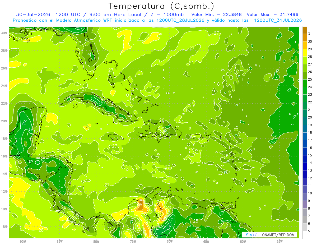Select "Valor Min. = 22.3848" in header
This screenshot has height=245, width=317.
[216, 15]
